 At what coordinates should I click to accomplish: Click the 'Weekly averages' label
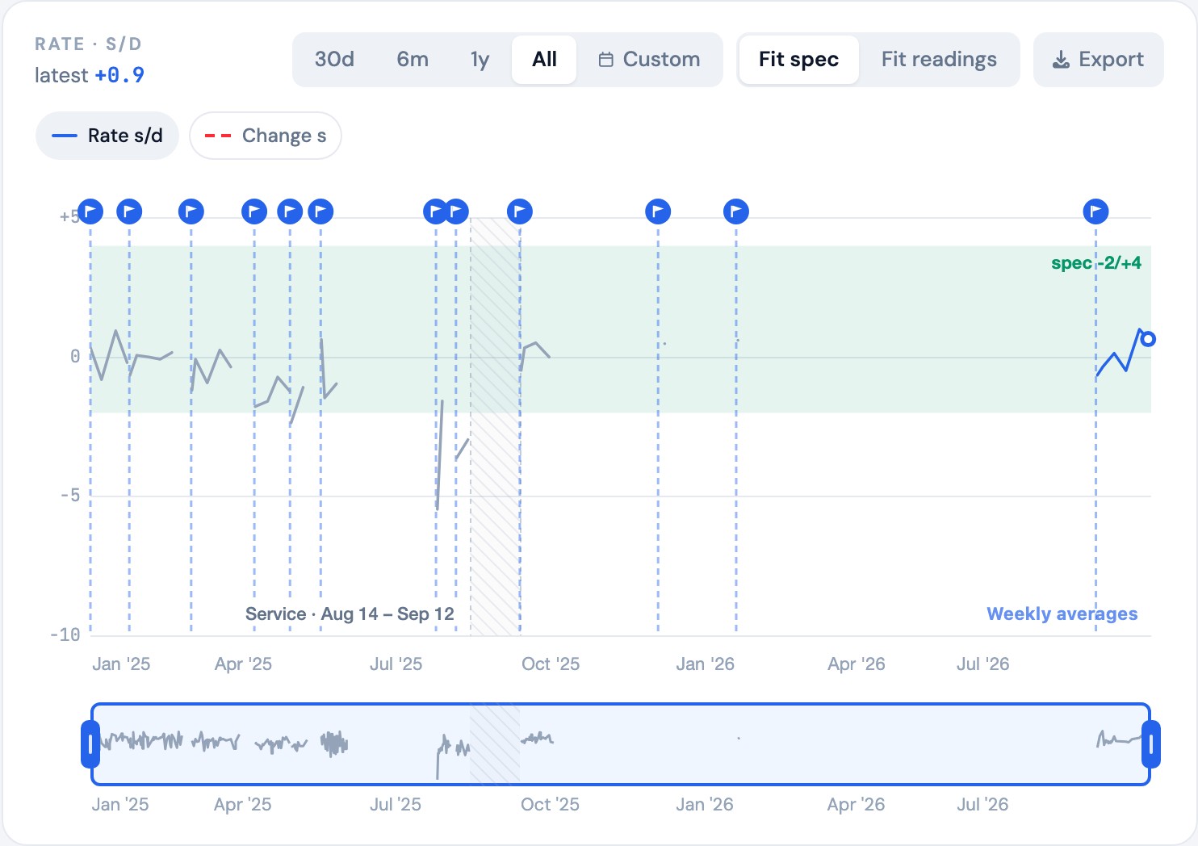pyautogui.click(x=1062, y=614)
